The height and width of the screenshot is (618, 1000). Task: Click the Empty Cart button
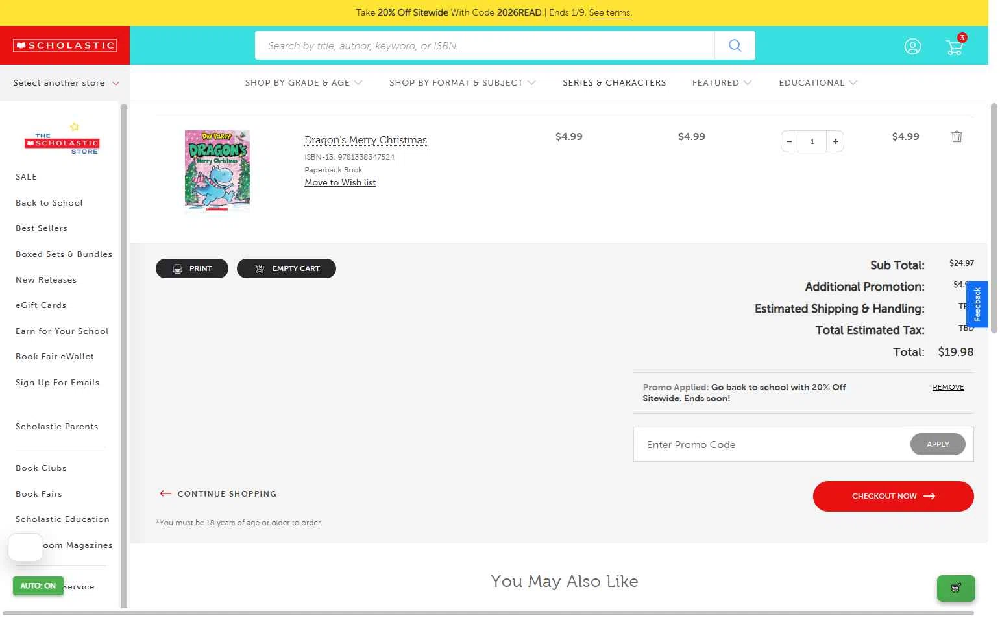point(286,268)
